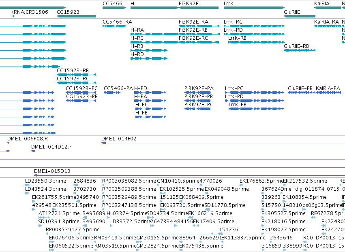Click the GM10410.5prime EST marker
Screen dimensions: 345x252
(x=158, y=185)
